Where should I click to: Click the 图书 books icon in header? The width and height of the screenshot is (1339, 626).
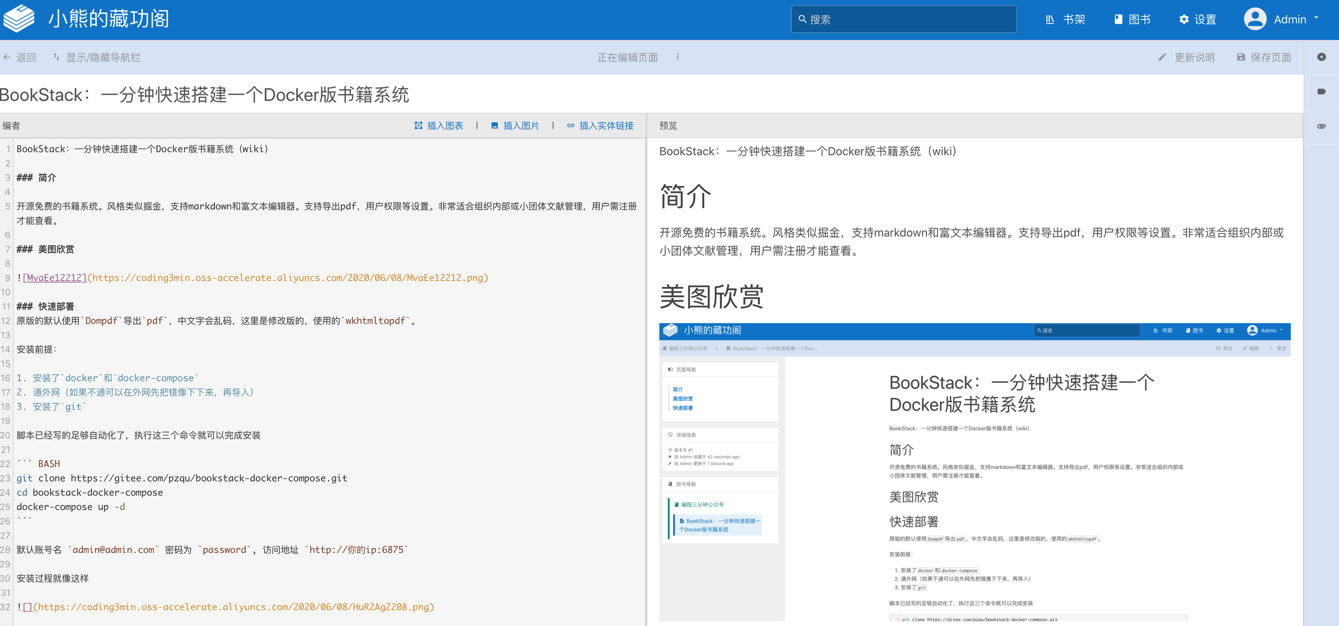[1118, 20]
